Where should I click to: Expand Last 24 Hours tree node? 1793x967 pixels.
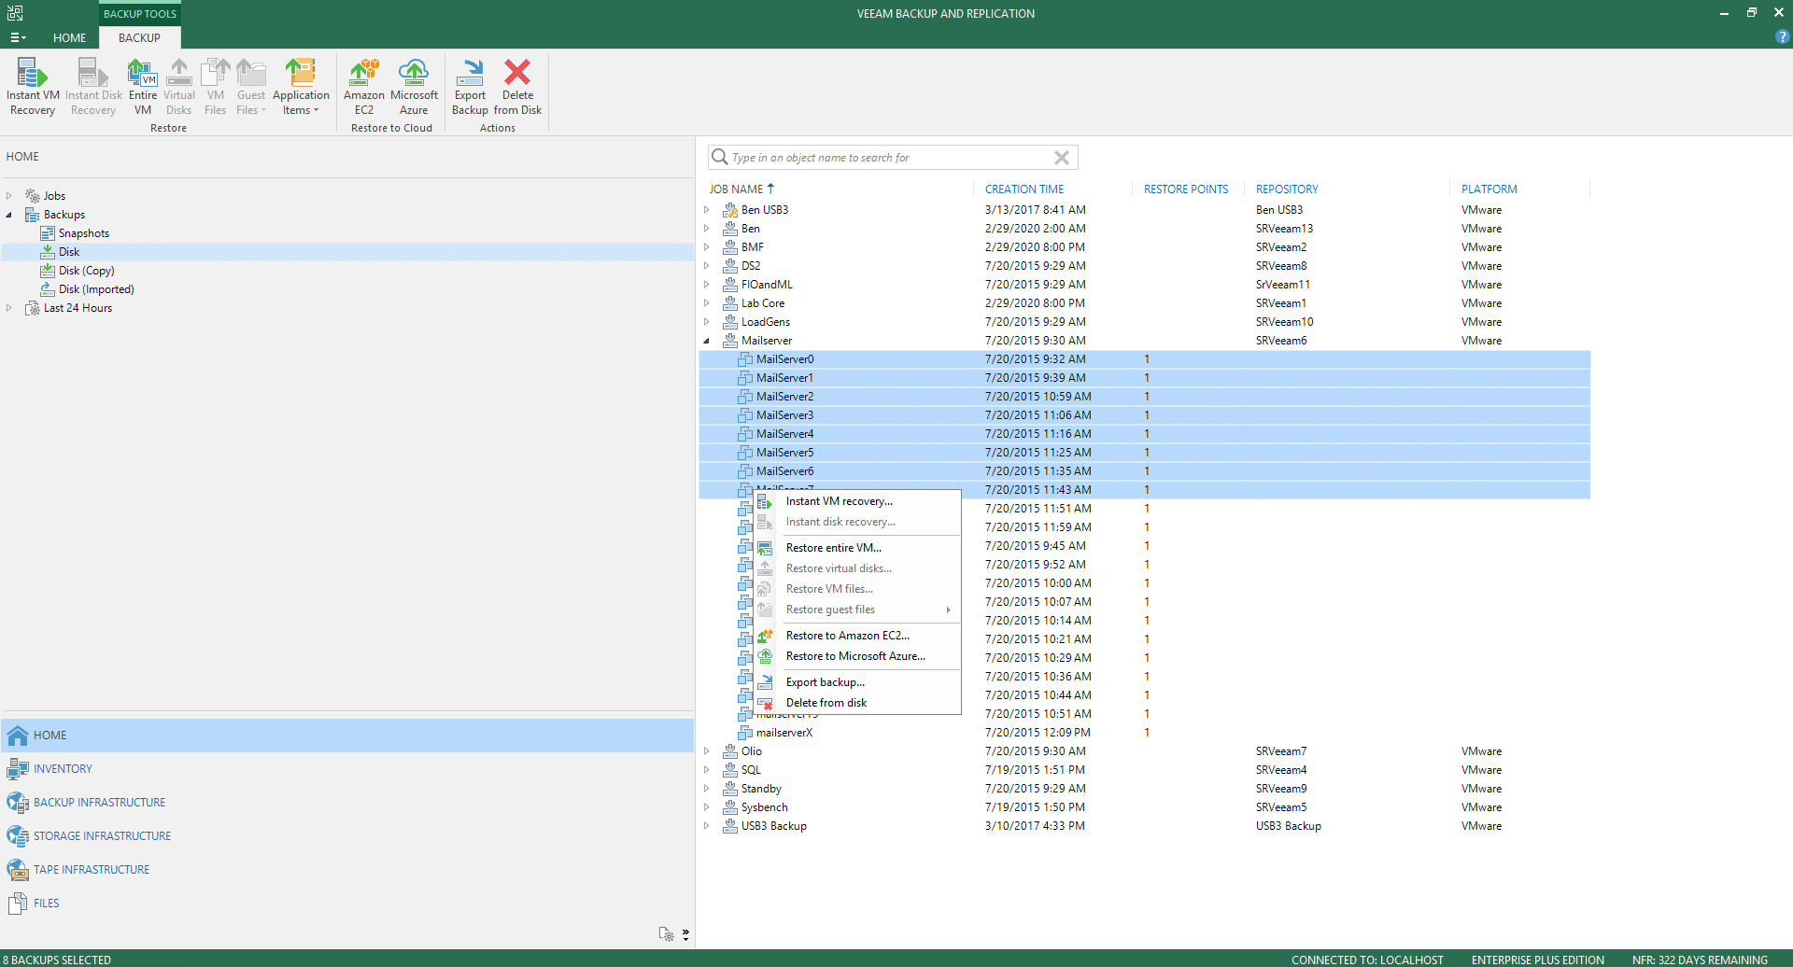click(x=9, y=308)
